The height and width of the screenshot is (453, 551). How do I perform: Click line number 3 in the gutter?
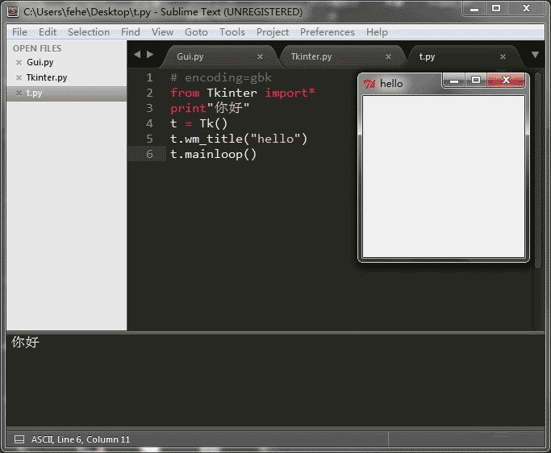coord(150,108)
